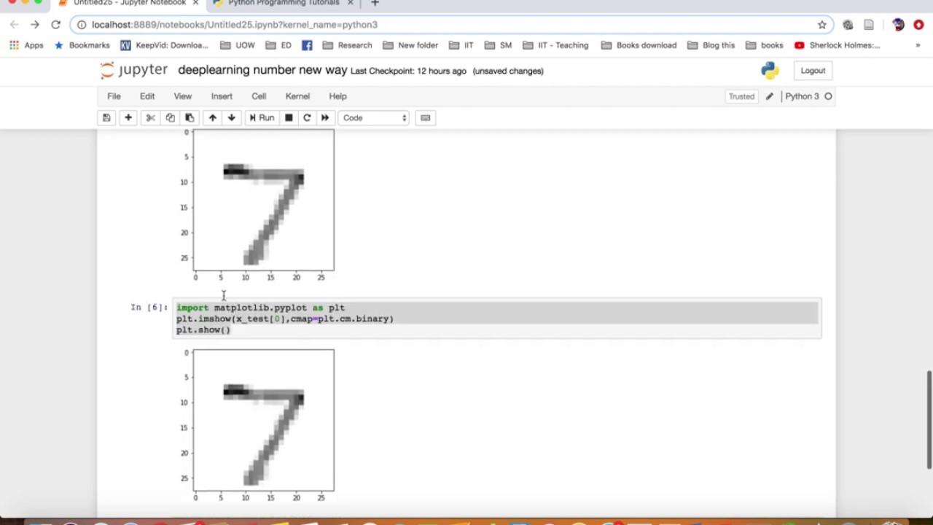Open the Help menu
The height and width of the screenshot is (525, 933).
click(337, 96)
